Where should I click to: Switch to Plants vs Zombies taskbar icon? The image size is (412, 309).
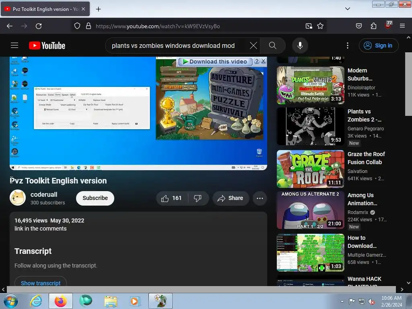[x=161, y=301]
